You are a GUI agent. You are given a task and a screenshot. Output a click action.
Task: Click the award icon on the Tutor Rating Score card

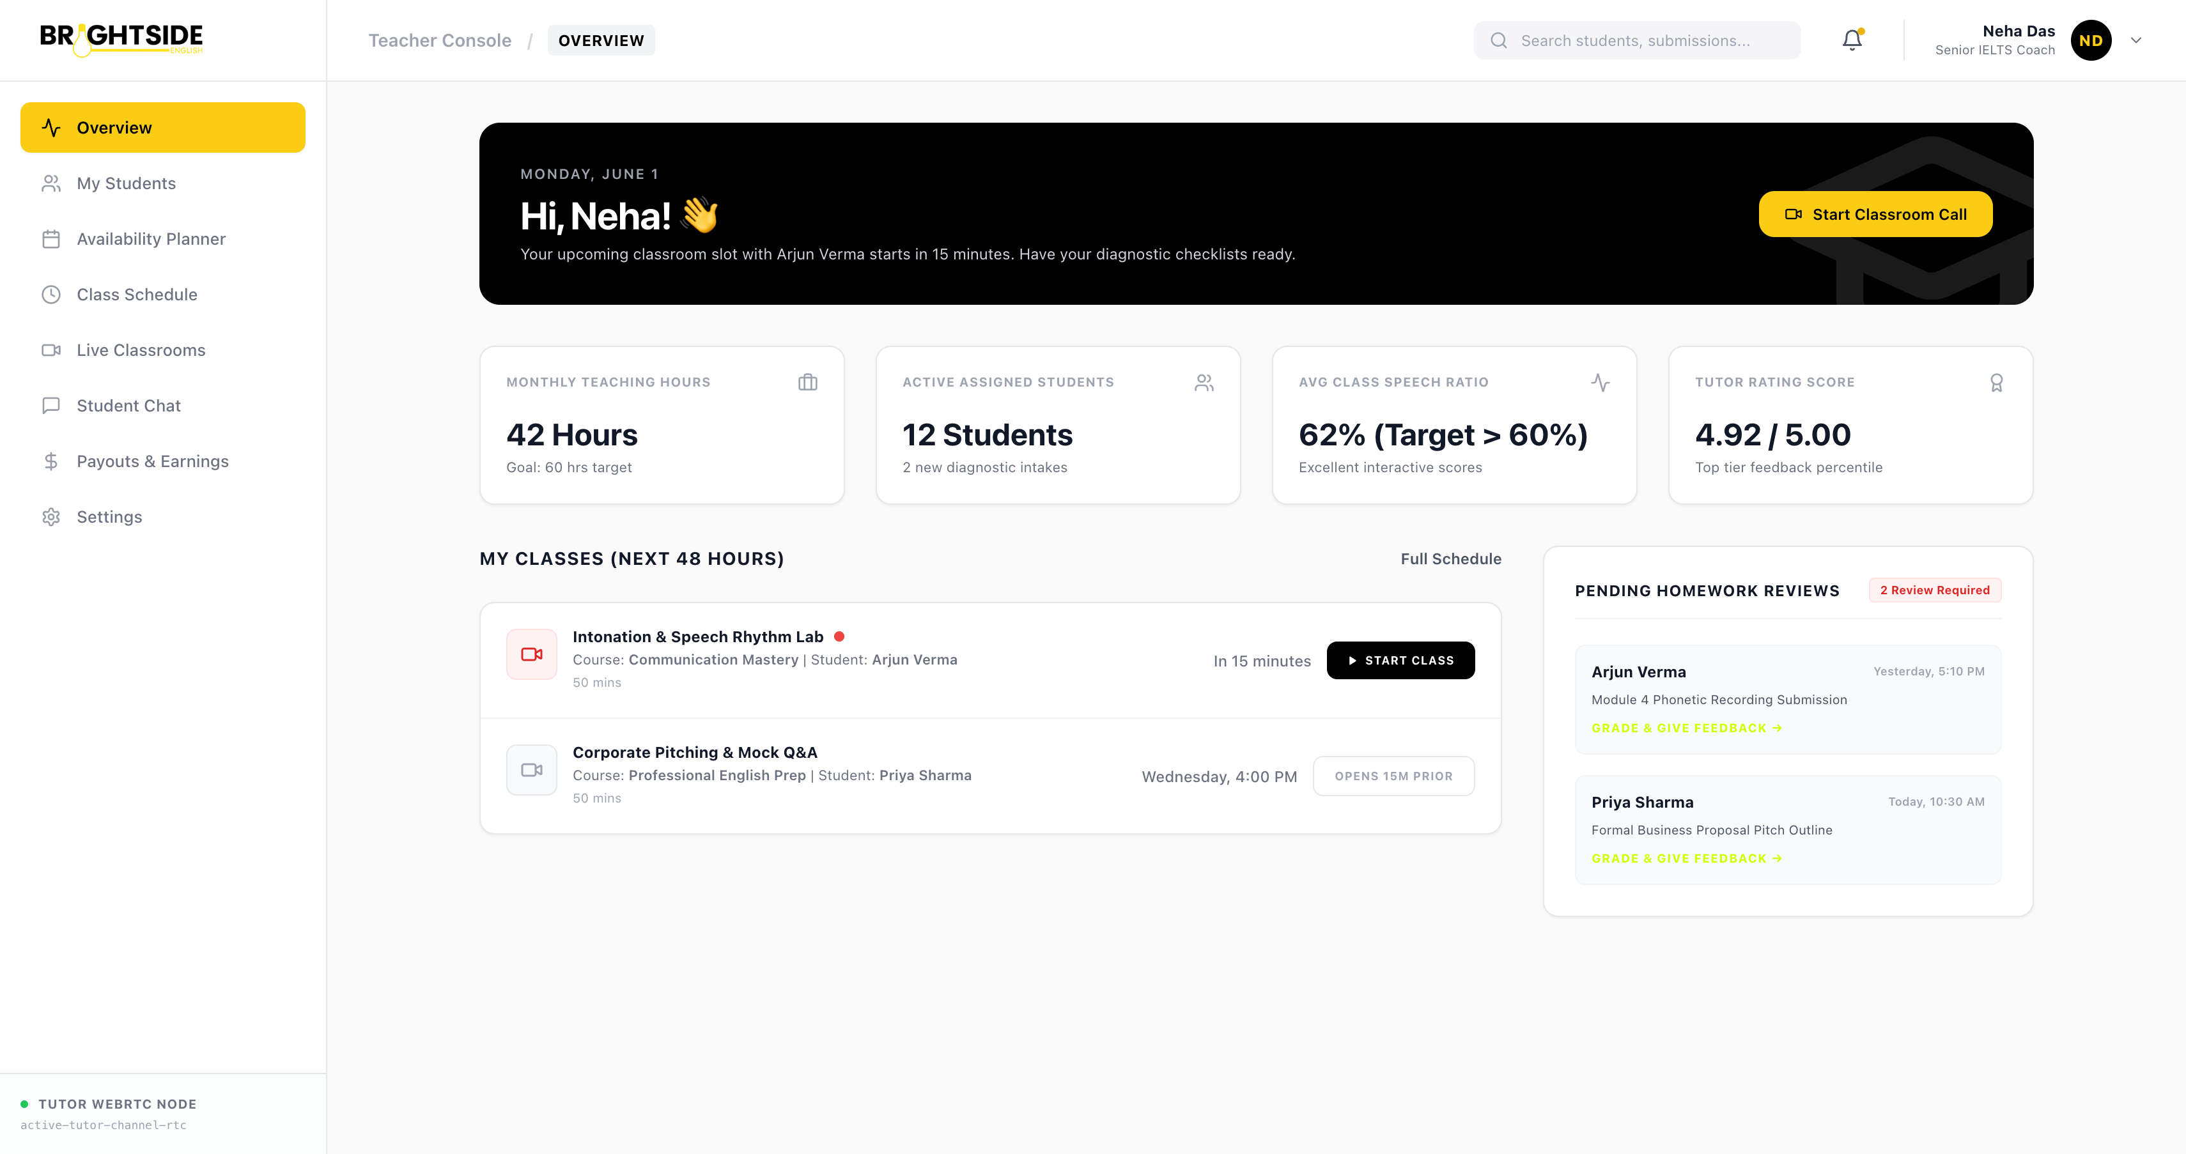coord(1997,383)
